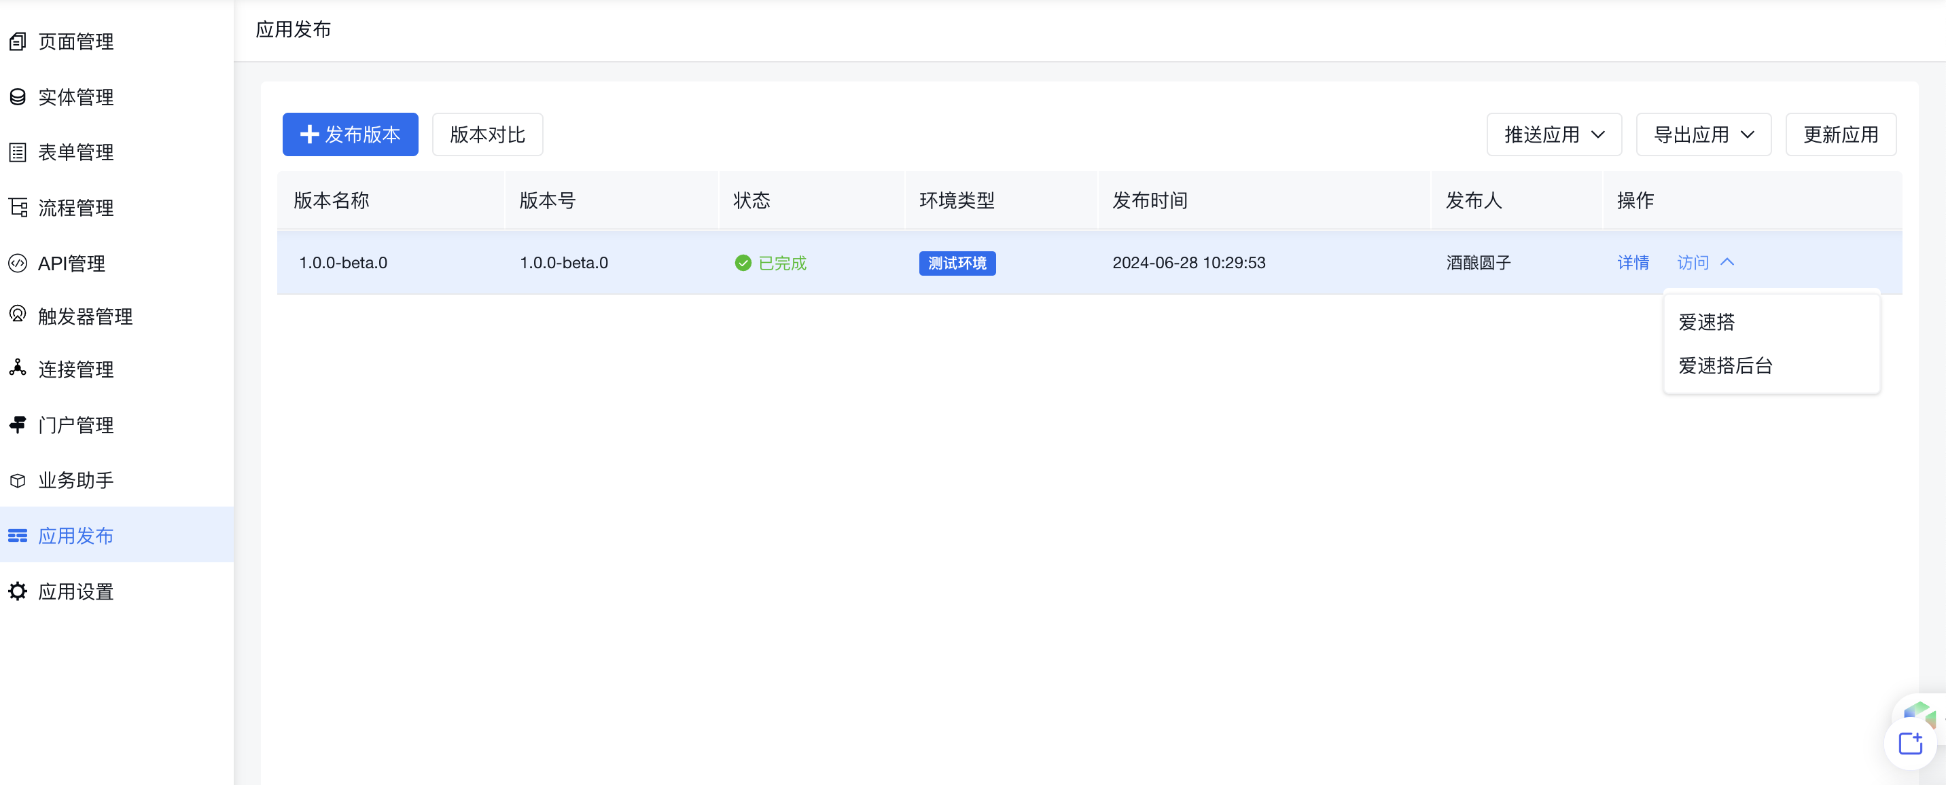Click publish time 2024-06-28 10:29:53
Image resolution: width=1946 pixels, height=785 pixels.
click(x=1189, y=263)
